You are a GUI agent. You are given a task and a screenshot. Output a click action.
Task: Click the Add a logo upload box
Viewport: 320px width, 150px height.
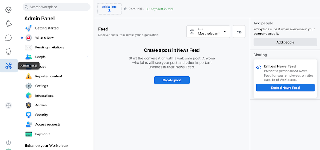tap(109, 9)
